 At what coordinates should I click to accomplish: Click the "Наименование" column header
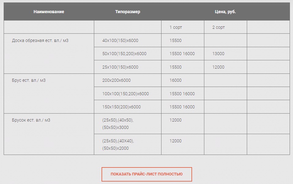[x=49, y=12]
